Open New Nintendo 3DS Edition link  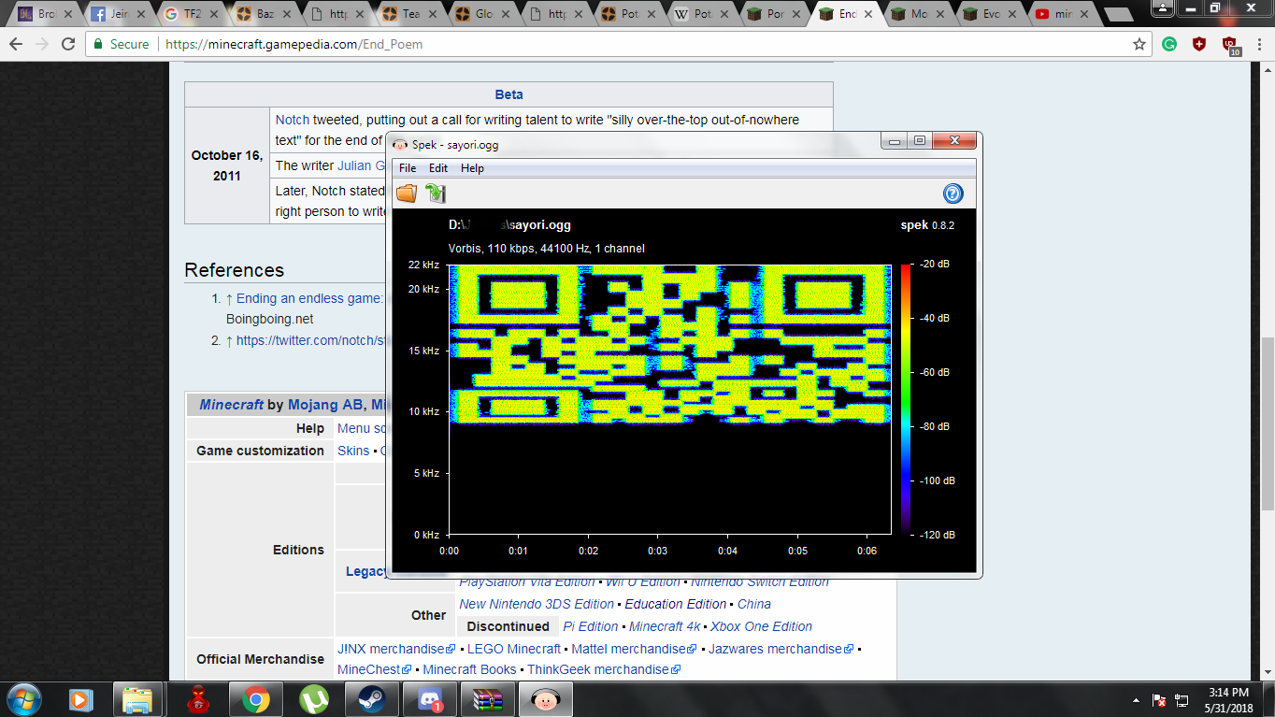tap(537, 604)
